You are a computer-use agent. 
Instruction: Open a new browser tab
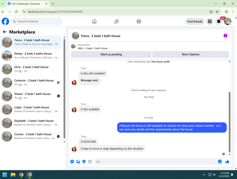(x=53, y=4)
